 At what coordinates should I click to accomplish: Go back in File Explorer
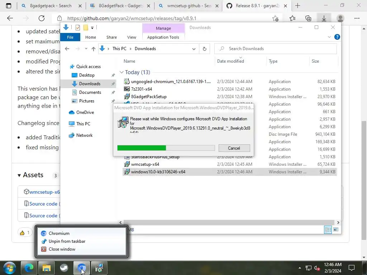pos(67,49)
